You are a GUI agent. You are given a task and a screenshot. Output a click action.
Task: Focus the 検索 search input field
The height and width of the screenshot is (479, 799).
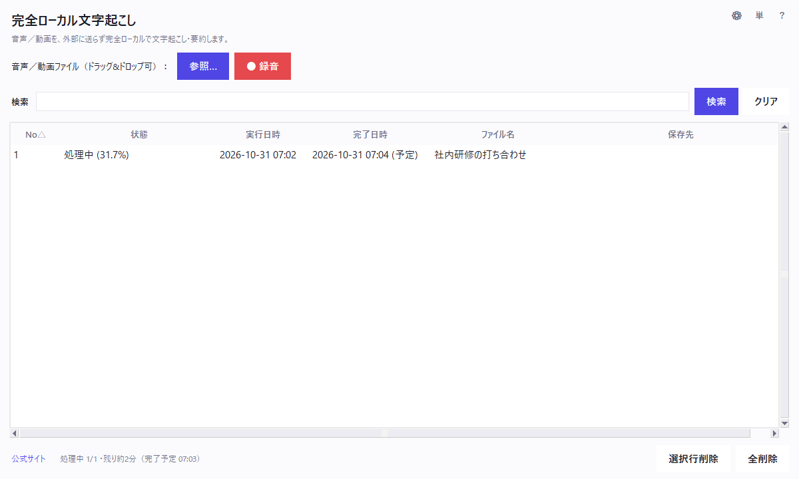click(362, 102)
